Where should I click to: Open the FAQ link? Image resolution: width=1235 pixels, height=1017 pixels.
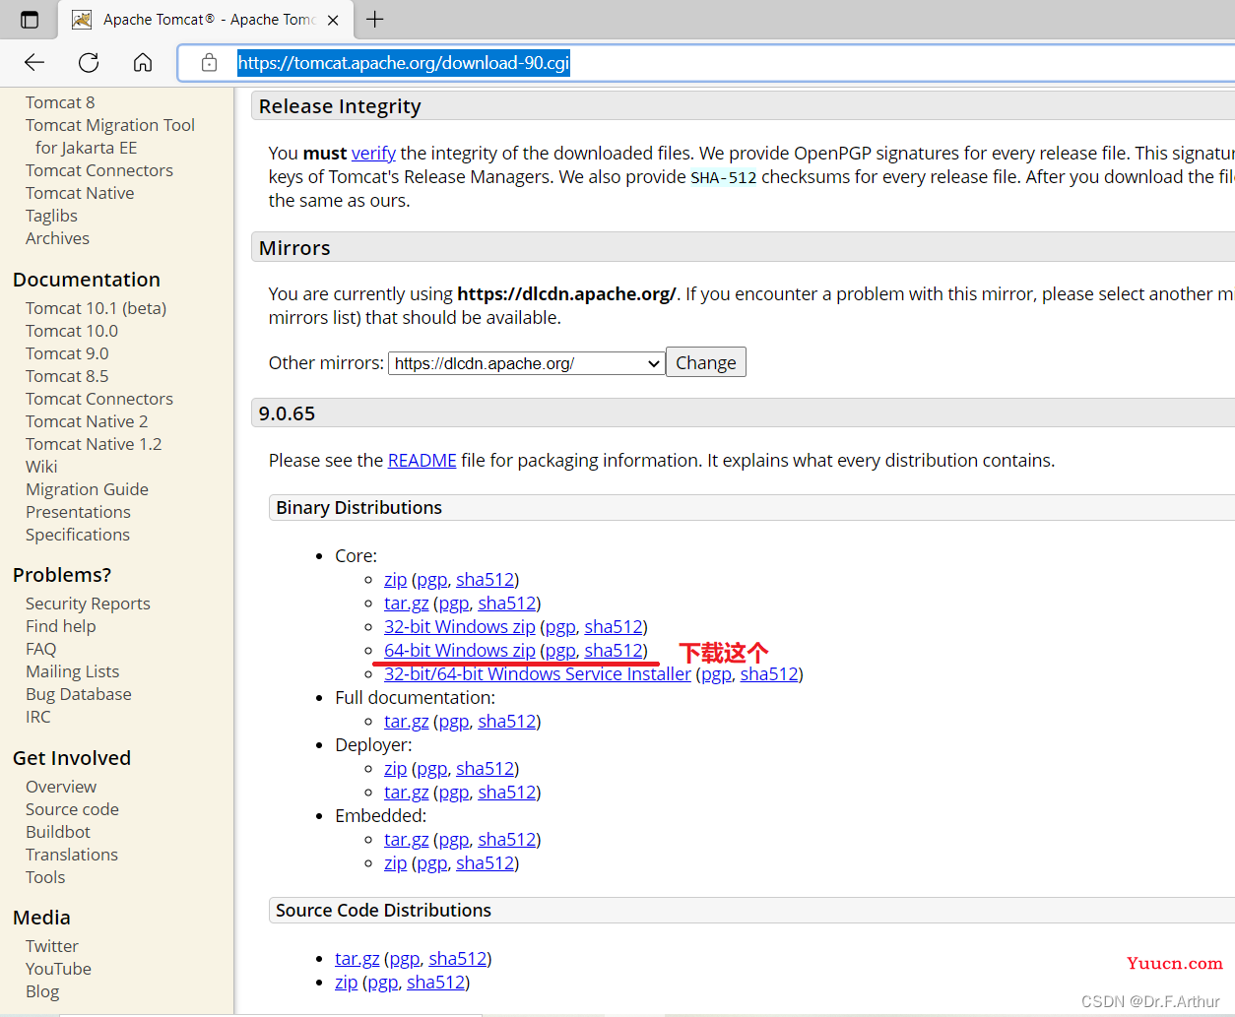[x=41, y=649]
